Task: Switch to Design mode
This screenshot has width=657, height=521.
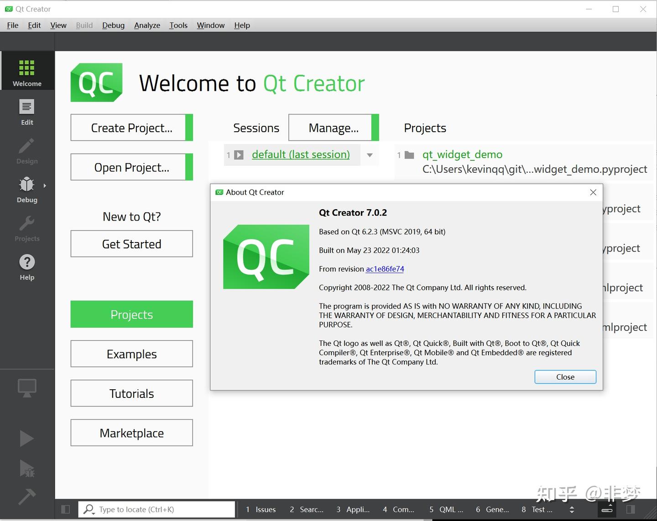Action: (26, 150)
